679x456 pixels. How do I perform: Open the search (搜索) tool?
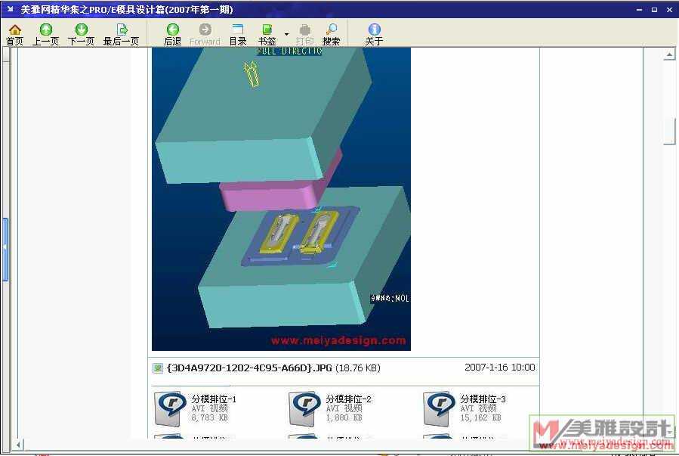point(331,35)
